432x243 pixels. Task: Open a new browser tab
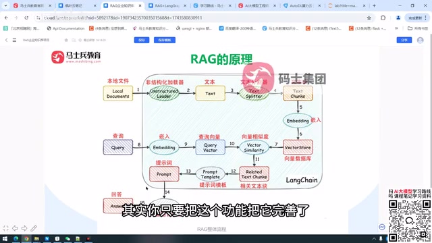pos(374,5)
